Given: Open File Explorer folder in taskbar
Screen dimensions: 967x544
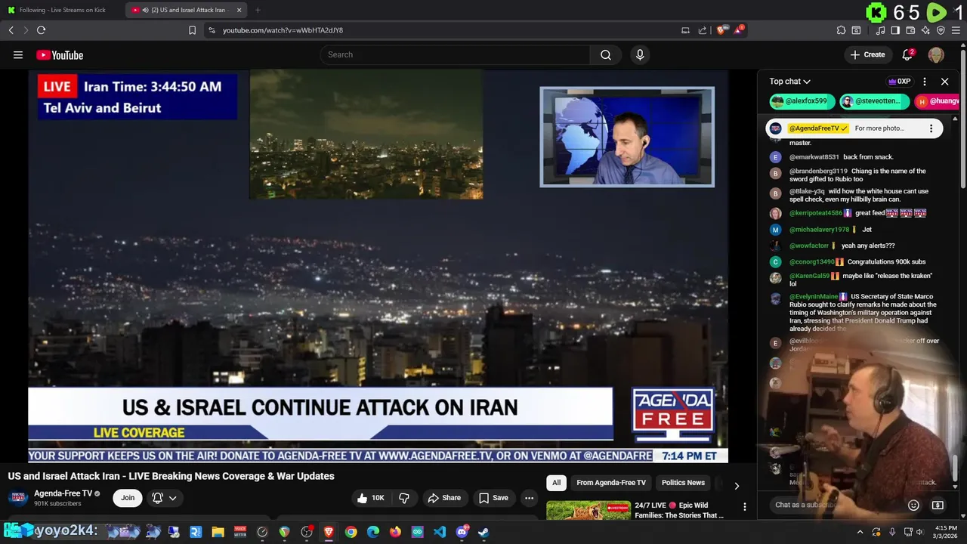Looking at the screenshot, I should coord(218,532).
